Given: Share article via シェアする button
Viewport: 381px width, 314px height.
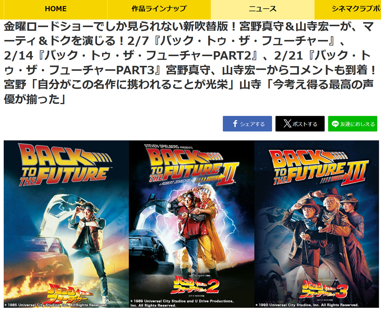Looking at the screenshot, I should (247, 124).
